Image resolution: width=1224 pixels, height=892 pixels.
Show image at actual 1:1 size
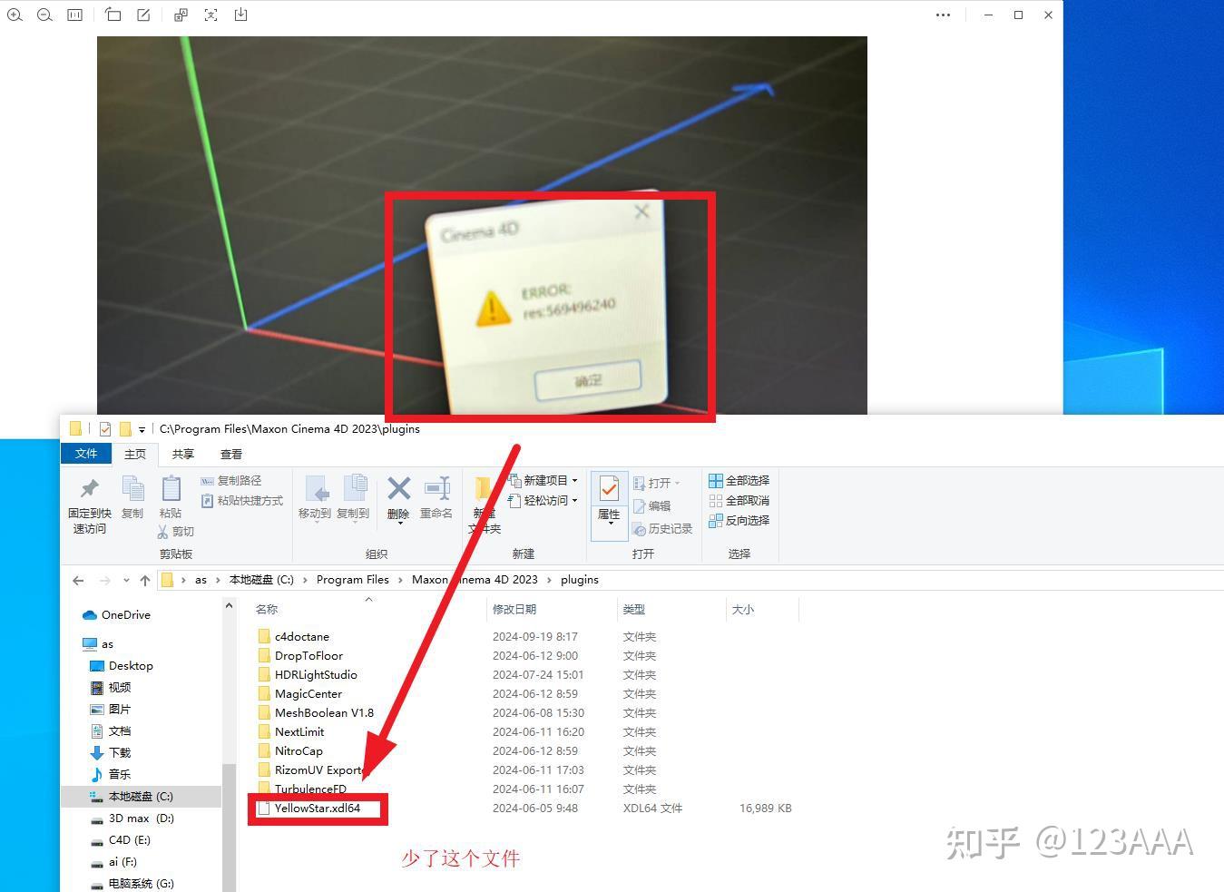coord(74,15)
